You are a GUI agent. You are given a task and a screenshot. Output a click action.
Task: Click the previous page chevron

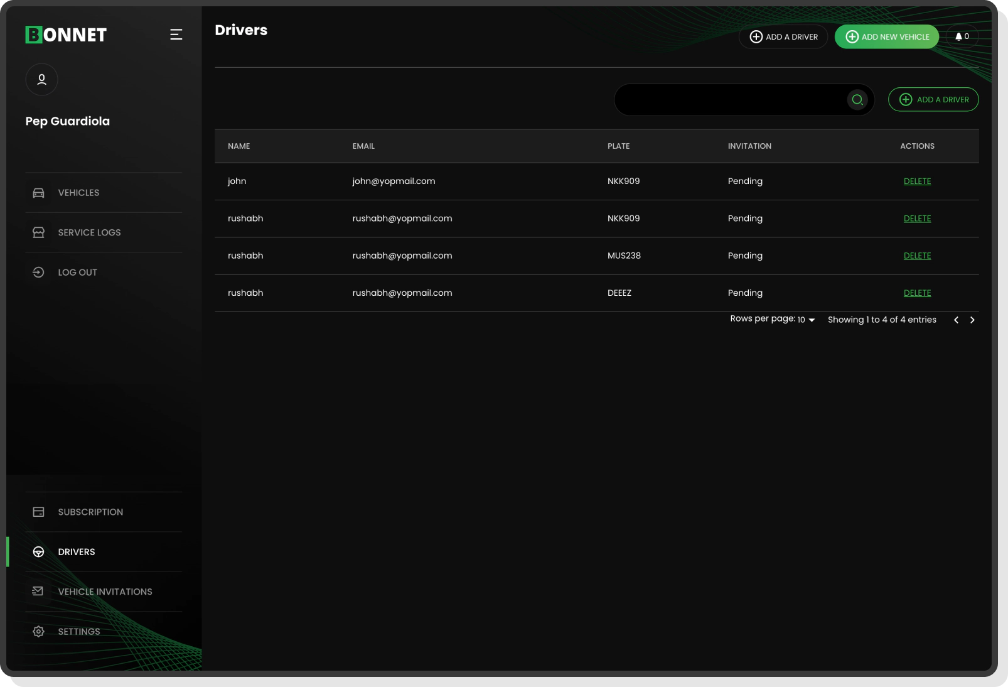956,320
